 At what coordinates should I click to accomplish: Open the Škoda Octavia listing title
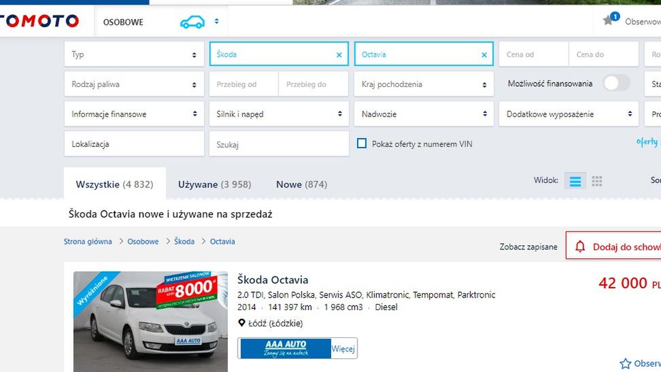pos(273,280)
